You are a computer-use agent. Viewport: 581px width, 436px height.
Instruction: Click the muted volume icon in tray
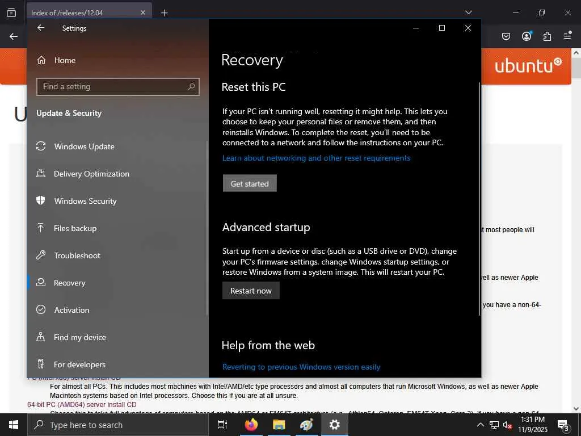coord(508,425)
